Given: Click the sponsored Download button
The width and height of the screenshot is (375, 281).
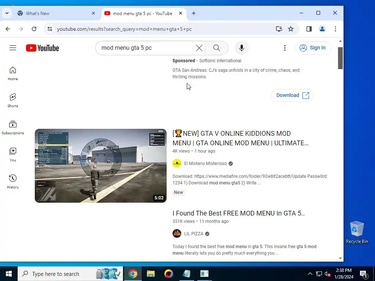Looking at the screenshot, I should pos(292,95).
